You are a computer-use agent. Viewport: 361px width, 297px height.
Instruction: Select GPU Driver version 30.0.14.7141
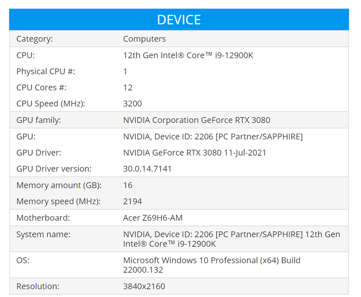coord(148,169)
